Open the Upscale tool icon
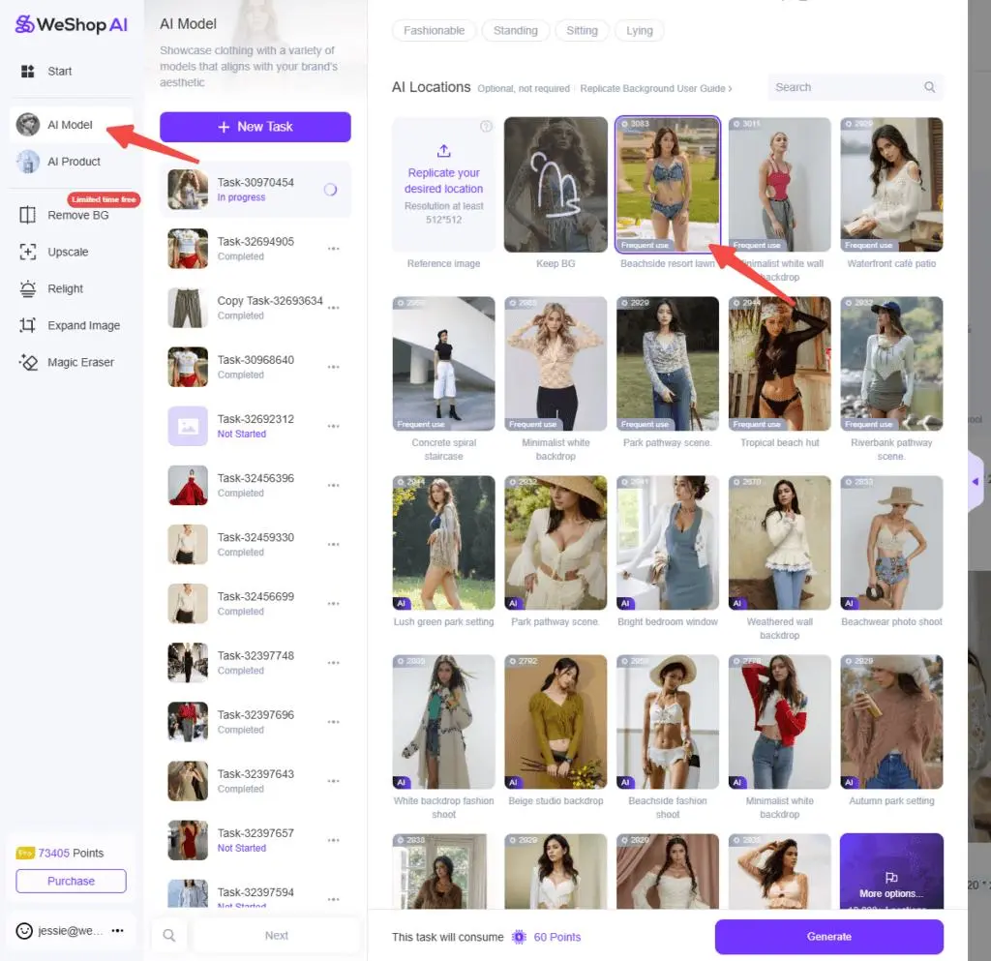 click(x=27, y=252)
